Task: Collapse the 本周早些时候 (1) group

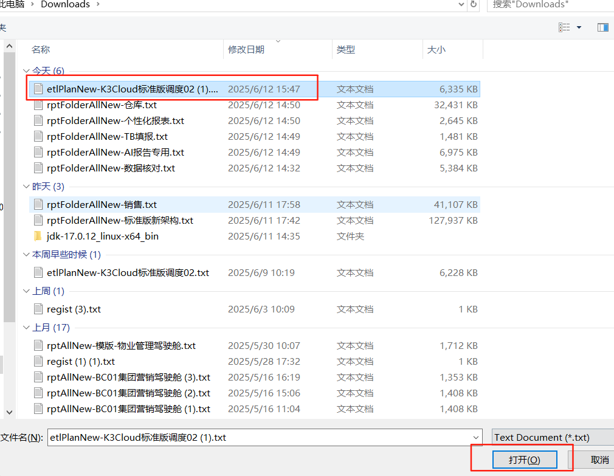Action: coord(27,255)
